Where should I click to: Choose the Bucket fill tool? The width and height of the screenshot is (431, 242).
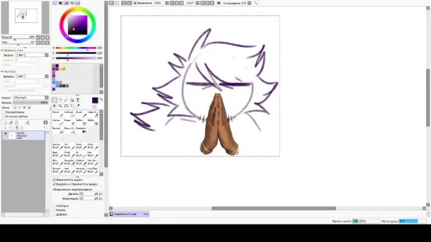(x=58, y=130)
